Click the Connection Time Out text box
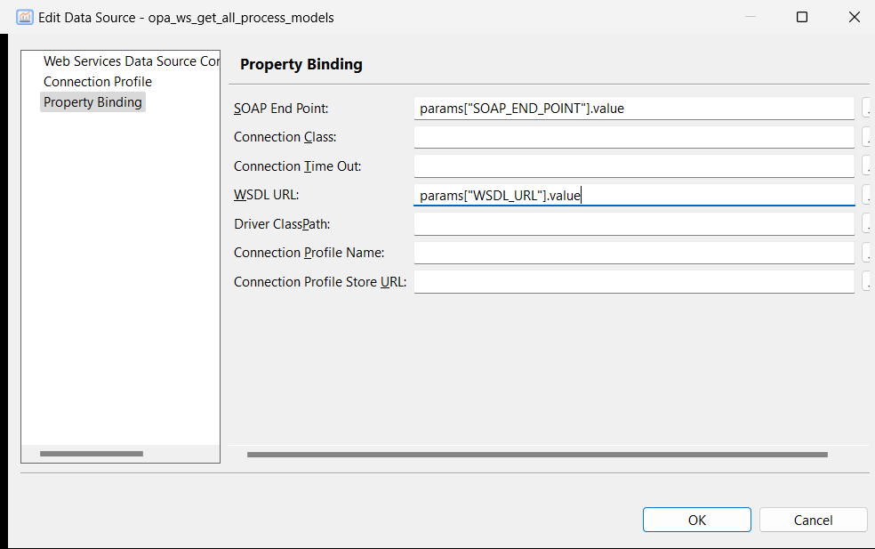 (634, 166)
